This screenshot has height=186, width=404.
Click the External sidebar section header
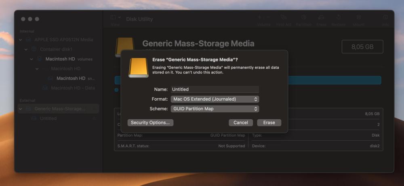tap(27, 101)
